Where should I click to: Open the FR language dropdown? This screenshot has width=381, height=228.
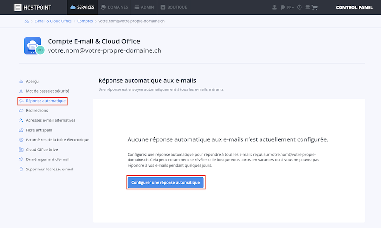[x=290, y=8]
